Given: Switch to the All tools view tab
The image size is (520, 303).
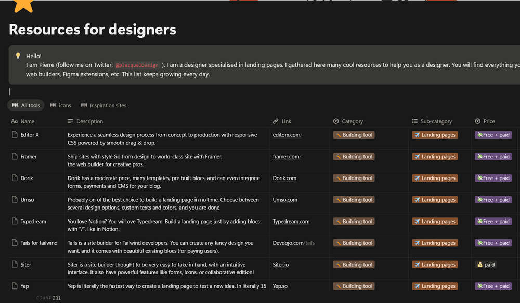Looking at the screenshot, I should pos(26,105).
